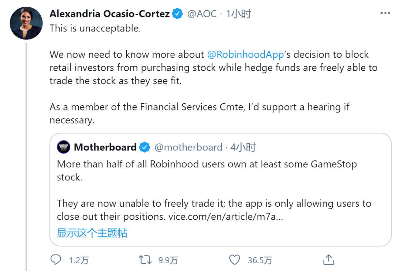Image resolution: width=399 pixels, height=271 pixels.
Task: Open the @motherboard handle
Action: click(188, 147)
